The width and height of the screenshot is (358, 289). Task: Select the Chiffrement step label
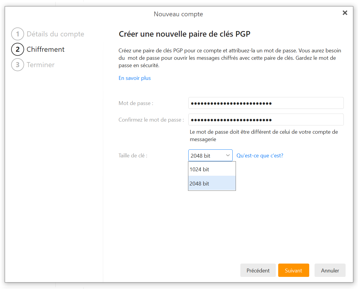[x=46, y=49]
